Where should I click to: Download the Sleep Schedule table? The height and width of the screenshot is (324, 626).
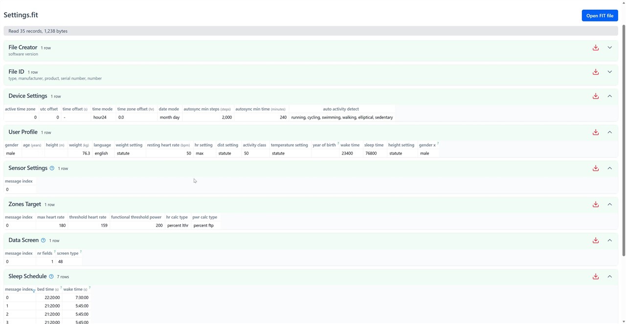point(595,277)
